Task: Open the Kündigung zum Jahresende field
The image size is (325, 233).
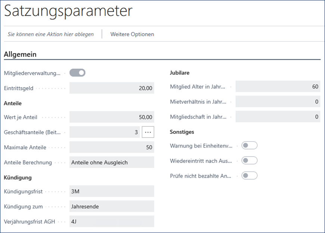Action: tap(112, 207)
